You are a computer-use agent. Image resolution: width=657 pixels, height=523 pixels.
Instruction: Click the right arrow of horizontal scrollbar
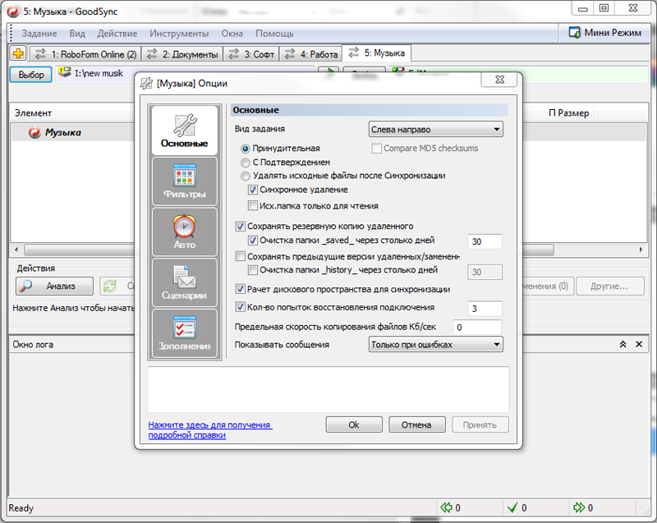pyautogui.click(x=641, y=250)
